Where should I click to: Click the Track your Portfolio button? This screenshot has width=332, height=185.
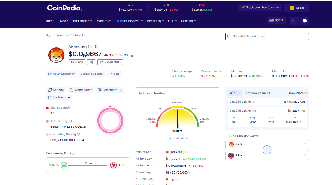[x=260, y=8]
